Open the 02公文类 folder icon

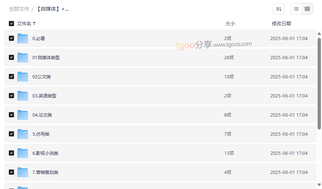(23, 76)
